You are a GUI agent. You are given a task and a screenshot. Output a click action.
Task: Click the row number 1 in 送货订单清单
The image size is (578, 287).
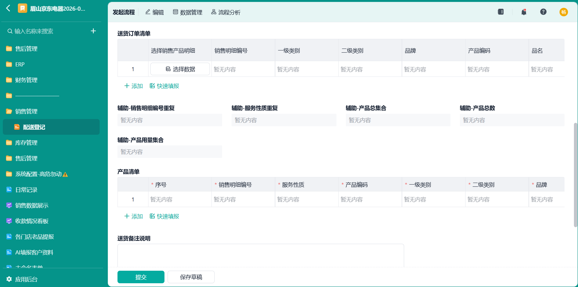pos(133,69)
